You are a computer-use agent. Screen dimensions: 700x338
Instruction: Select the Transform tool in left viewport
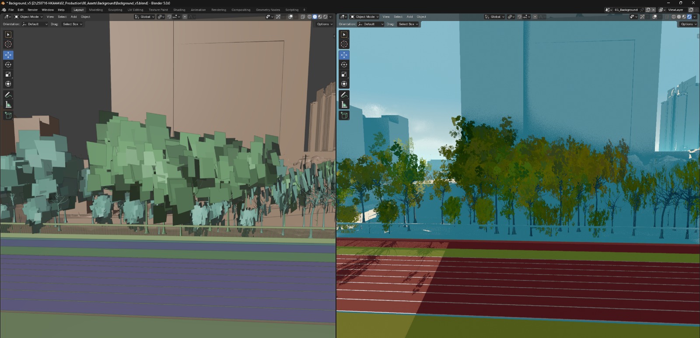tap(8, 84)
